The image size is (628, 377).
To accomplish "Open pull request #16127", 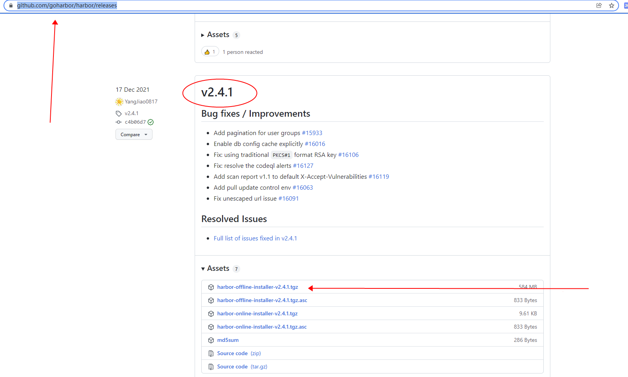I will [x=303, y=166].
